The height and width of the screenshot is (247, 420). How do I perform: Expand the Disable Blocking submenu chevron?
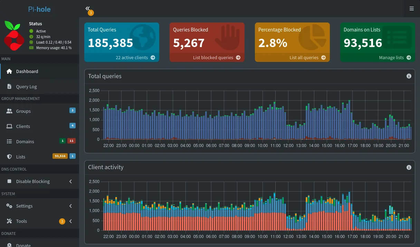[70, 181]
